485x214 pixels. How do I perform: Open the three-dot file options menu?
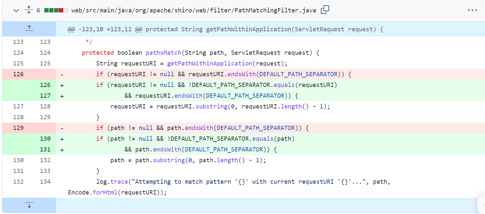[472, 10]
